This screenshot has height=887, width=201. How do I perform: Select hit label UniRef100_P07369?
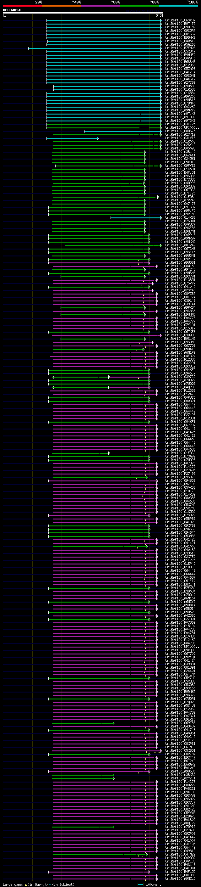point(180,623)
